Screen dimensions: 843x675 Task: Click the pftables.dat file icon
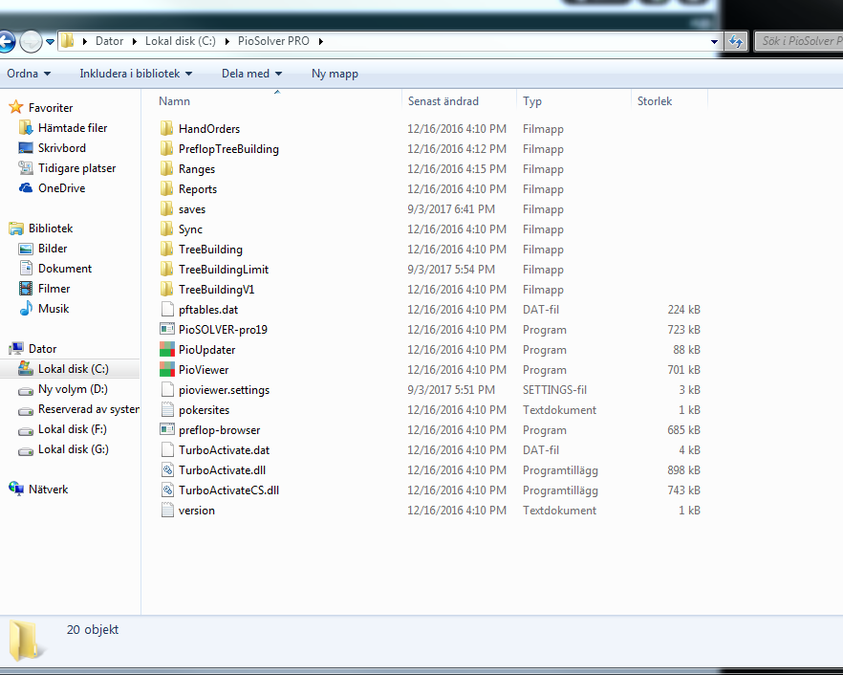167,309
